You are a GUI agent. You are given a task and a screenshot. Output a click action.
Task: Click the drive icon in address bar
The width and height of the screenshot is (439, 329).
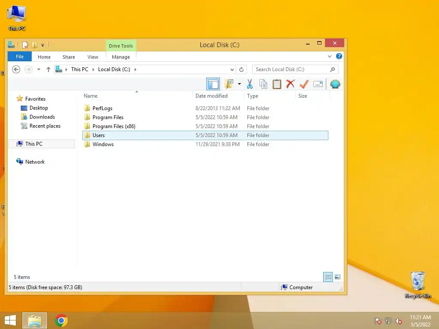point(58,69)
